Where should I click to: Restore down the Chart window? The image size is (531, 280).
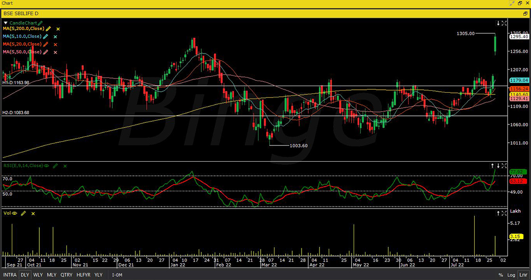(x=520, y=3)
